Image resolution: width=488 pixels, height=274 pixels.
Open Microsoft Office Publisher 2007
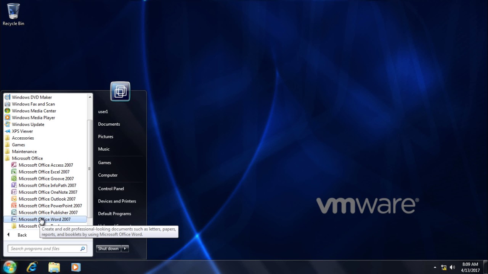coord(45,212)
